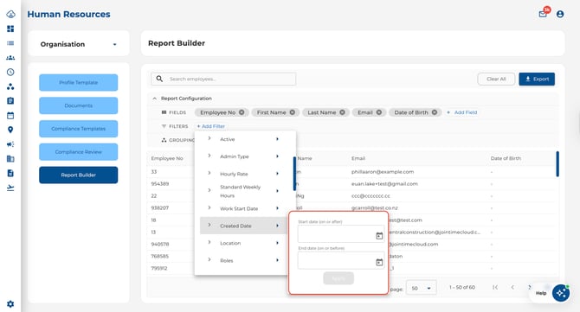The height and width of the screenshot is (312, 580).
Task: Remove the Email field chip
Action: coord(379,112)
